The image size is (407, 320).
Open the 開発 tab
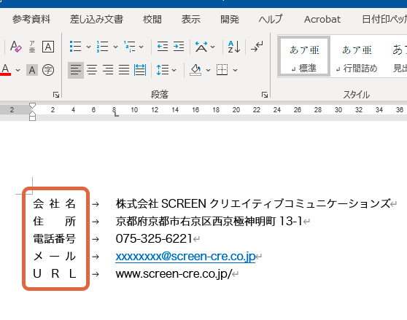pyautogui.click(x=230, y=19)
